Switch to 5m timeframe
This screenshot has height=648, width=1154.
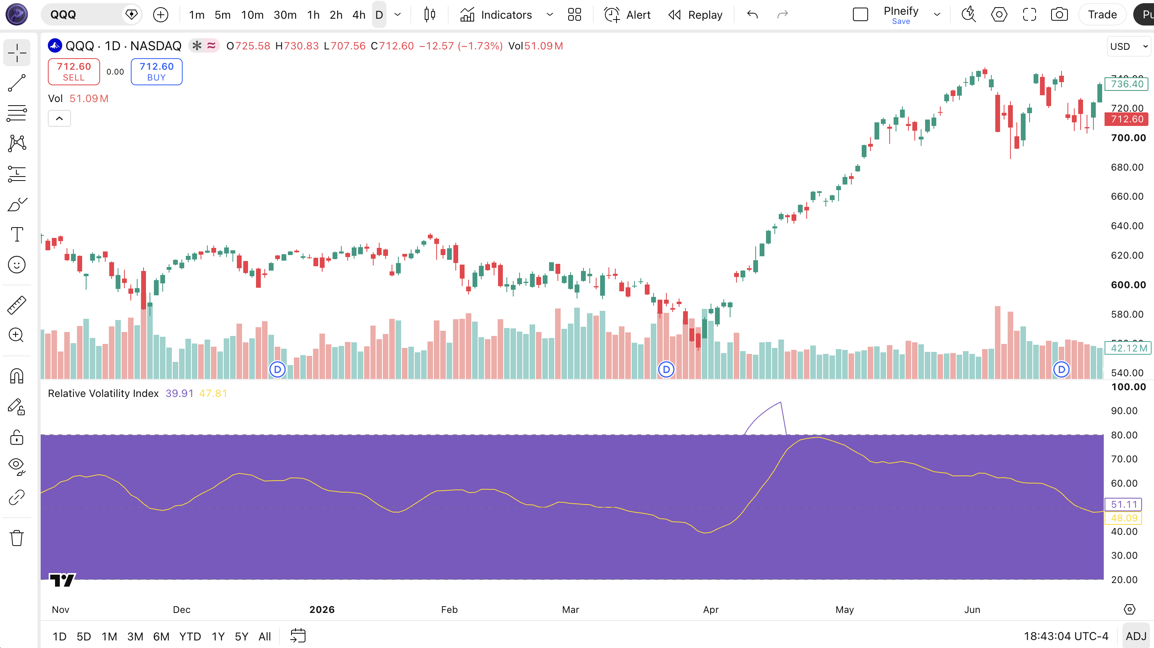point(223,15)
